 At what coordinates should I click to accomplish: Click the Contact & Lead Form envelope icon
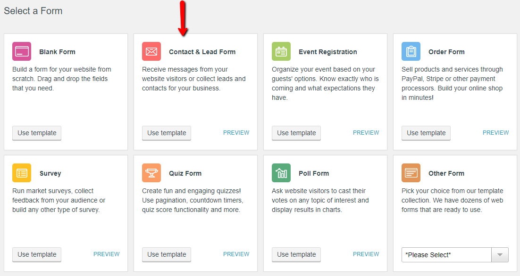(x=151, y=52)
